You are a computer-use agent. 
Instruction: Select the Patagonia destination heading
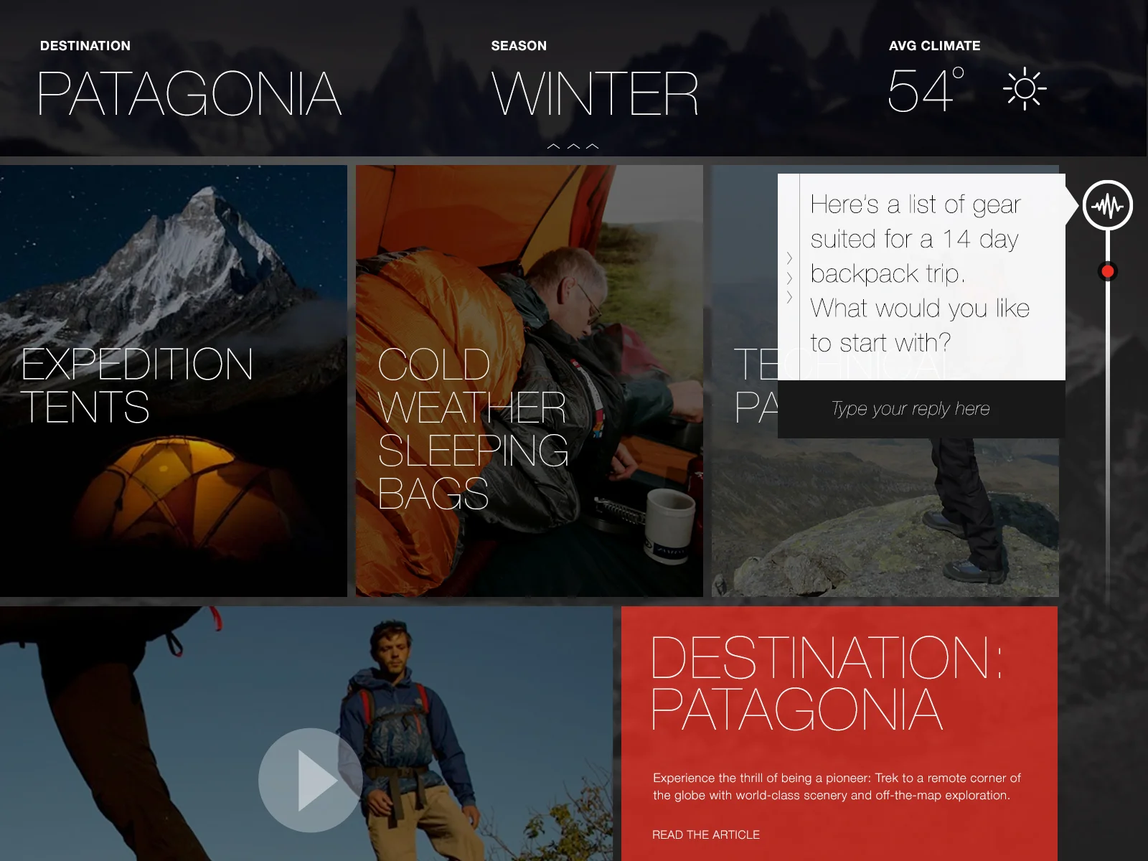pyautogui.click(x=189, y=94)
